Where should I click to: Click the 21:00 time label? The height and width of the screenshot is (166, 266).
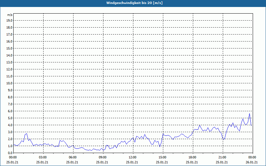222,157
